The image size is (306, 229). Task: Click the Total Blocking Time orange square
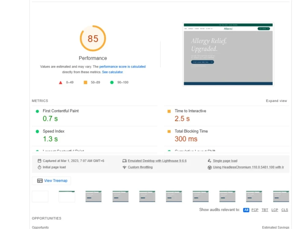click(169, 131)
